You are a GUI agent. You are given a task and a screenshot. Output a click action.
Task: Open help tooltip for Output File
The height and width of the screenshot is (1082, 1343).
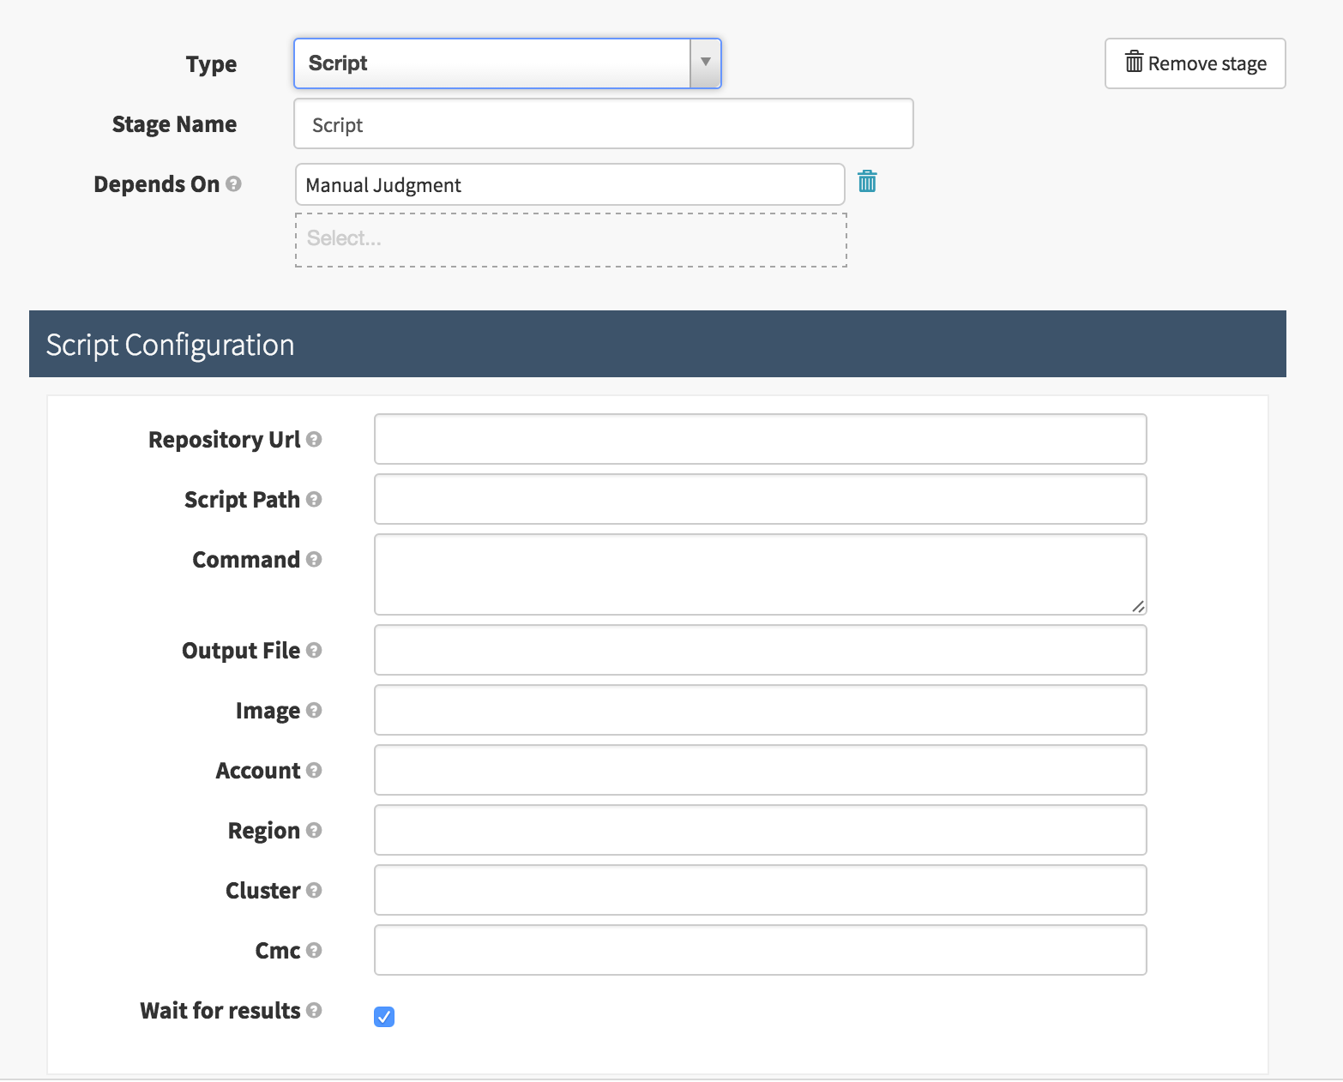pos(314,651)
